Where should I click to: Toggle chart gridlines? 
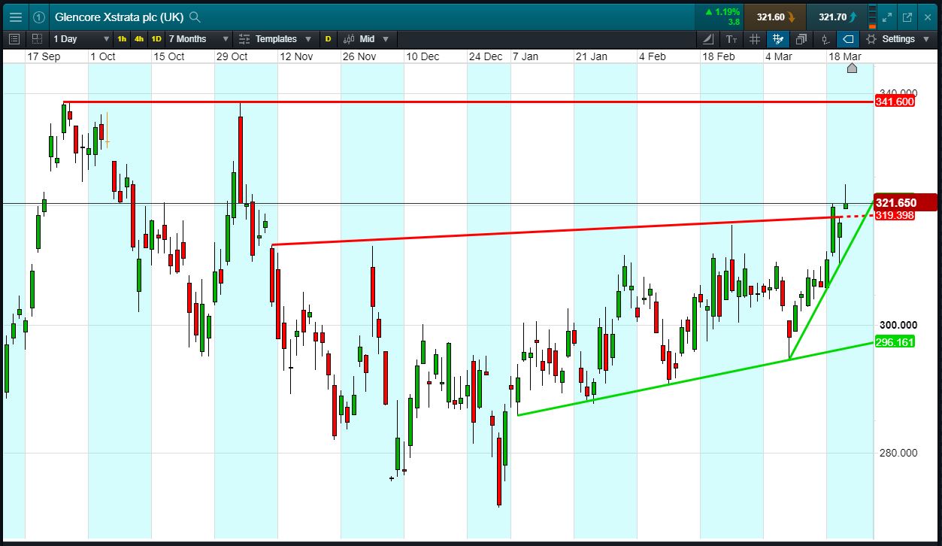coord(755,39)
